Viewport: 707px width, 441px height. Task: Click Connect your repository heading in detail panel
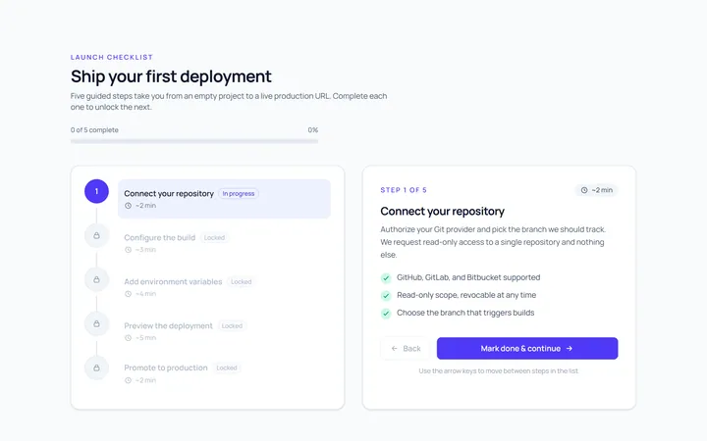442,211
